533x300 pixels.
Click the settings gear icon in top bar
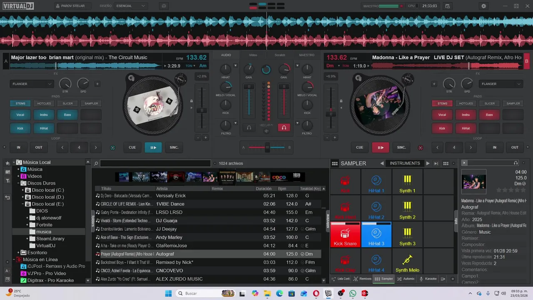point(483,6)
